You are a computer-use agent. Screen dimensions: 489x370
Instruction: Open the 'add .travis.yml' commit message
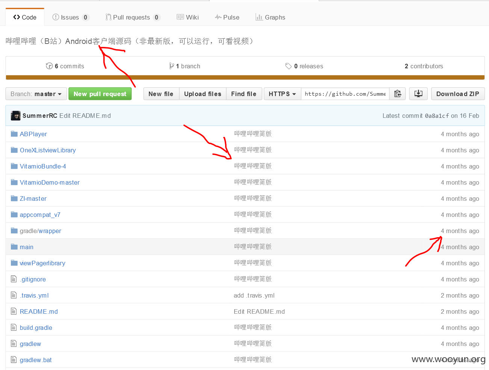click(254, 295)
